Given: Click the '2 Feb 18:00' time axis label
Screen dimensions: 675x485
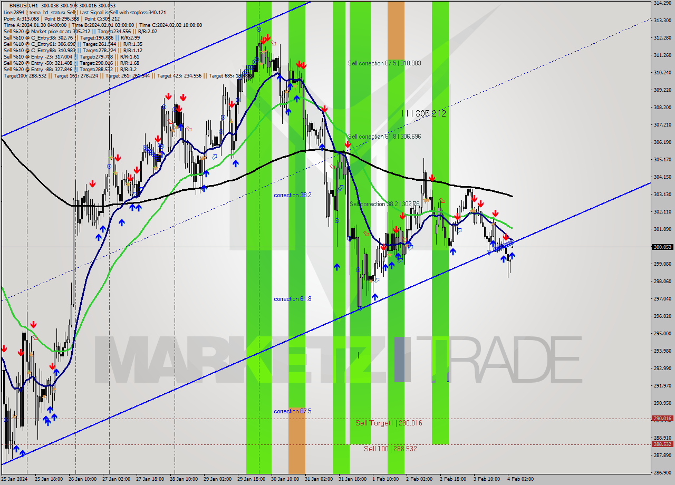Looking at the screenshot, I should pyautogui.click(x=454, y=479).
